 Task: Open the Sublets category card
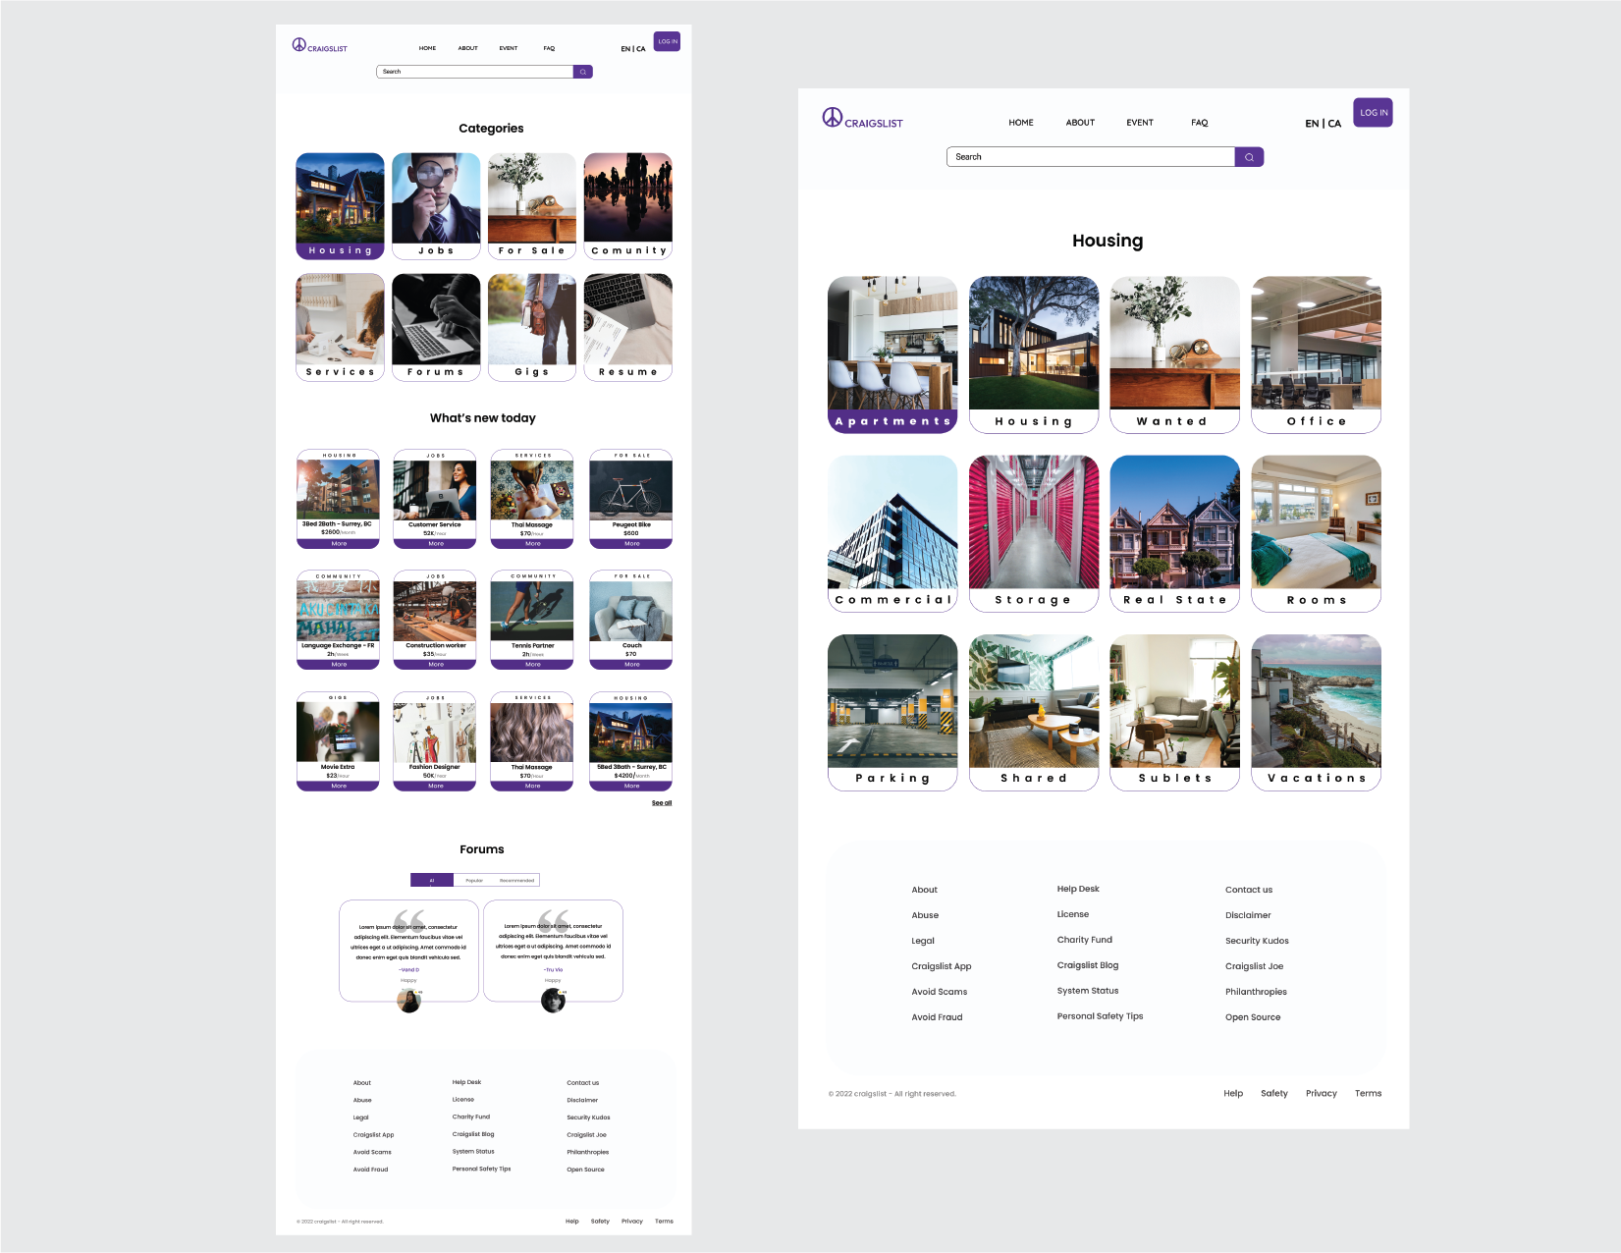tap(1175, 712)
